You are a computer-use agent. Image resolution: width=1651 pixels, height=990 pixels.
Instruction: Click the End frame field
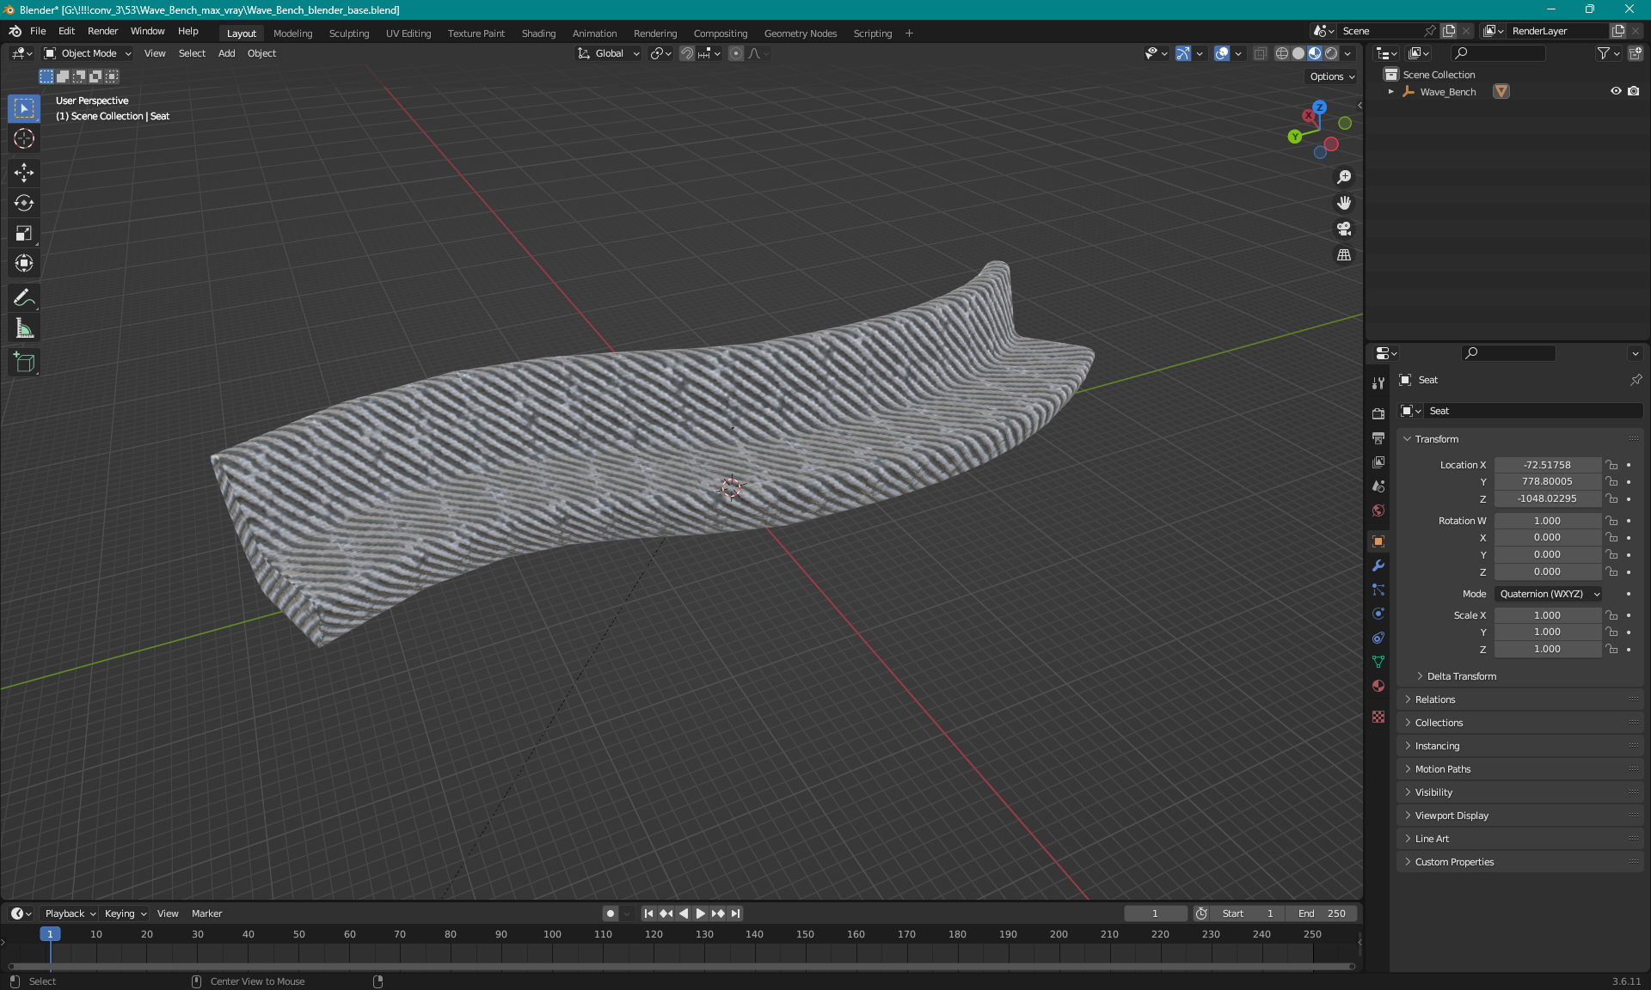pos(1323,914)
